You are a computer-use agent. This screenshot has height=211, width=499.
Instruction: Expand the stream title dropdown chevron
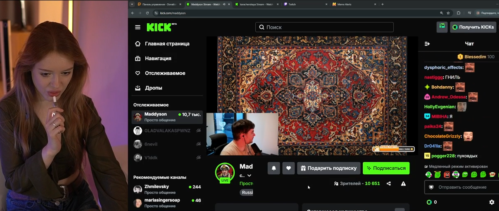(x=249, y=175)
